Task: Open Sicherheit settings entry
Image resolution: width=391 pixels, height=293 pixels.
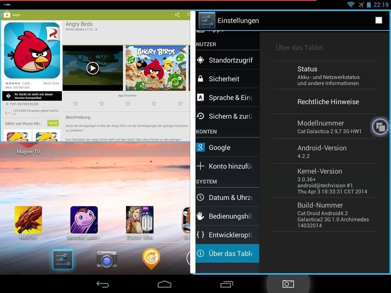Action: pyautogui.click(x=228, y=79)
